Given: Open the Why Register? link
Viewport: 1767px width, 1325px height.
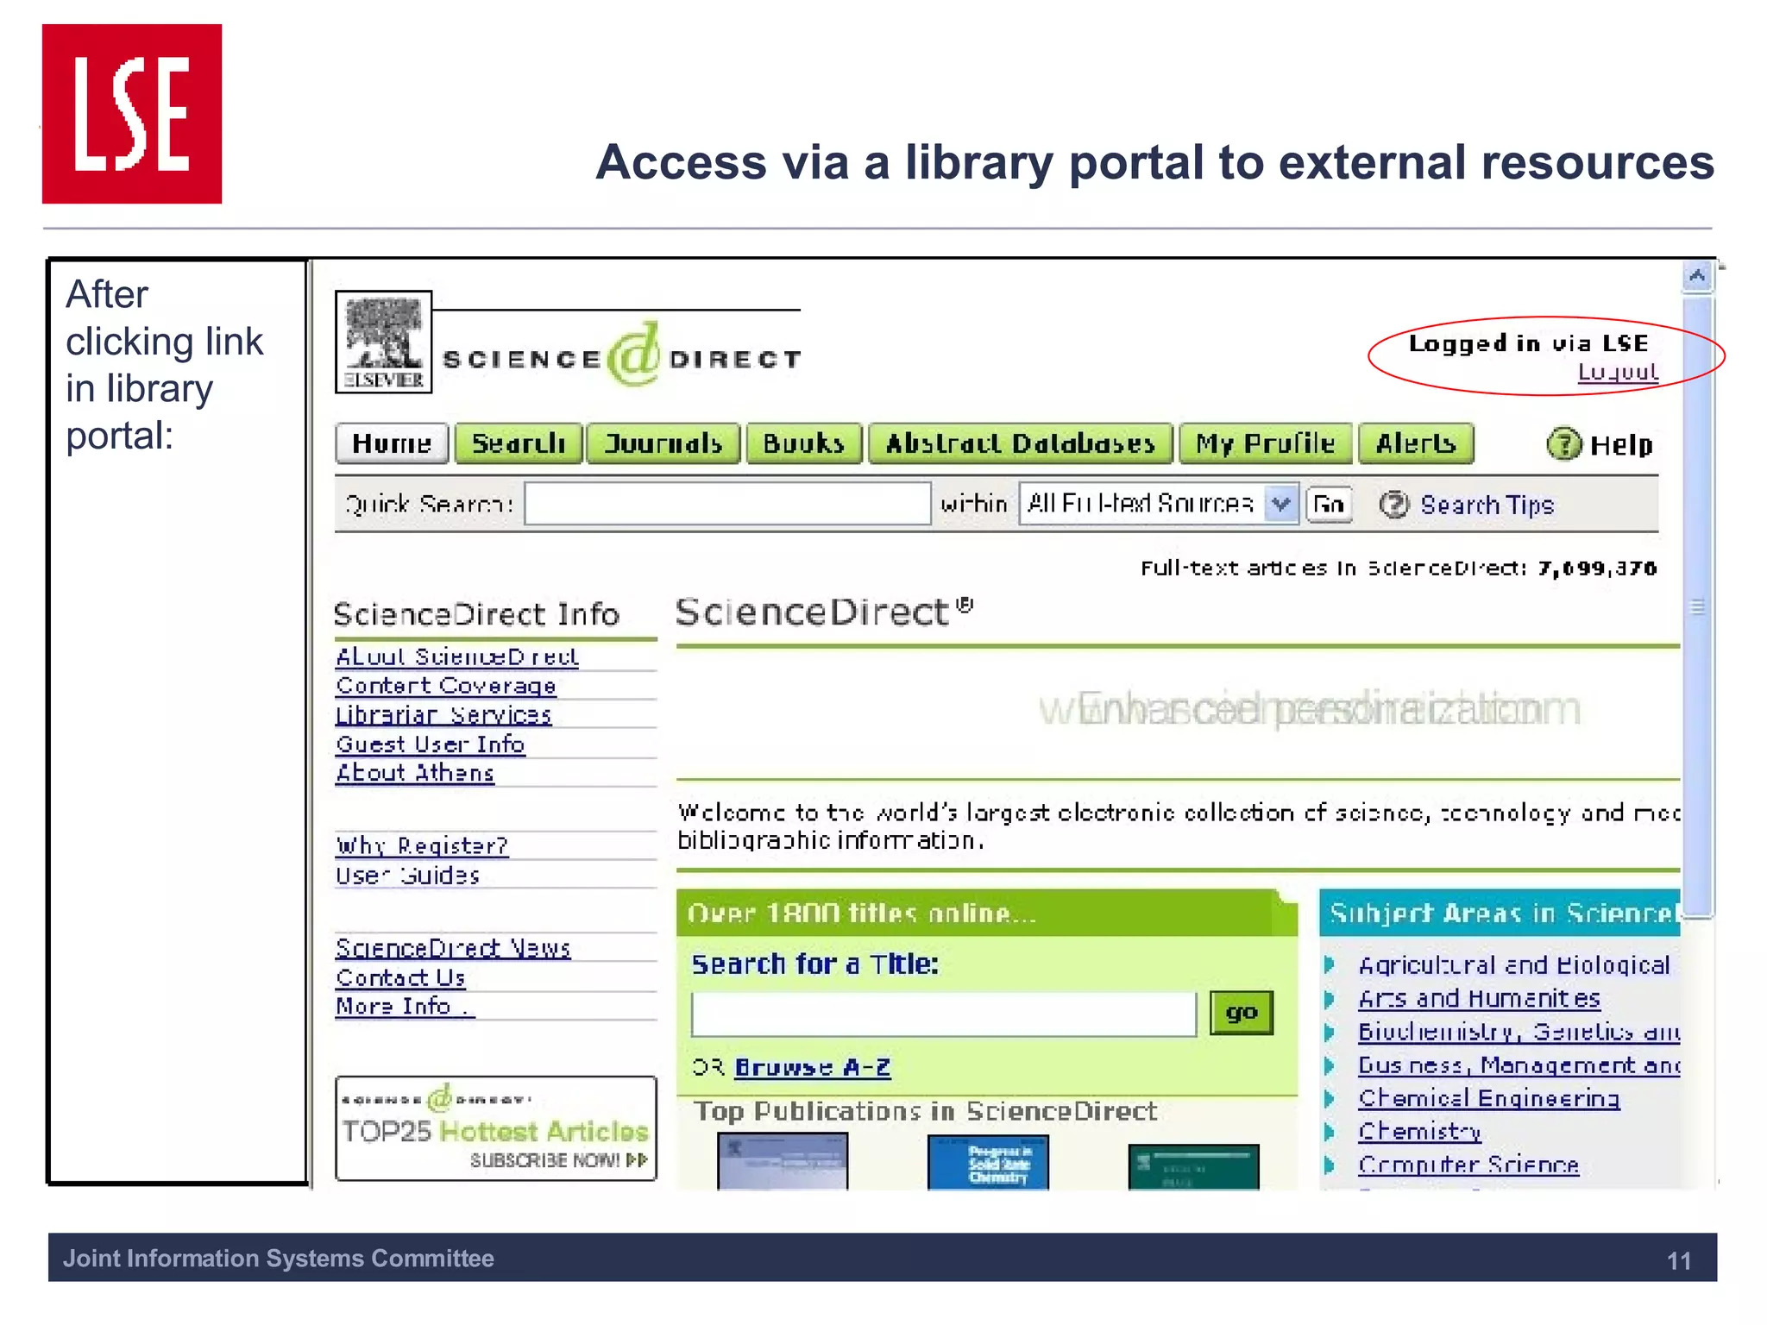Looking at the screenshot, I should [x=422, y=846].
